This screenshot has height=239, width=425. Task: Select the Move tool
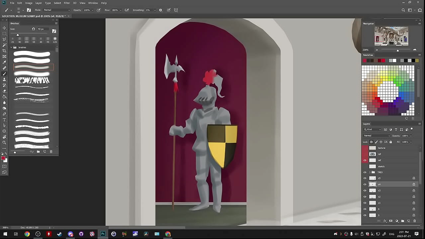[4, 28]
